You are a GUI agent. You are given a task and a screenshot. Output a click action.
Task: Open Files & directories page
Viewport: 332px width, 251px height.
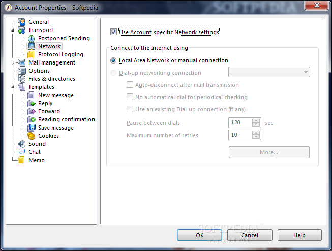52,79
